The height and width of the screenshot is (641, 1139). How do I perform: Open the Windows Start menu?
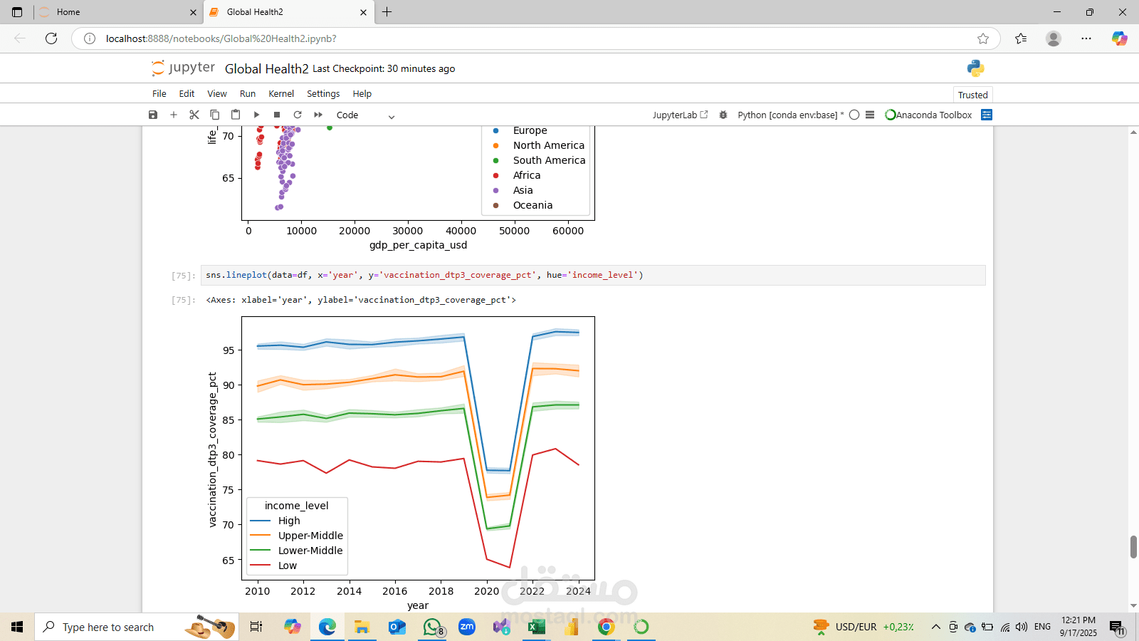pyautogui.click(x=17, y=627)
